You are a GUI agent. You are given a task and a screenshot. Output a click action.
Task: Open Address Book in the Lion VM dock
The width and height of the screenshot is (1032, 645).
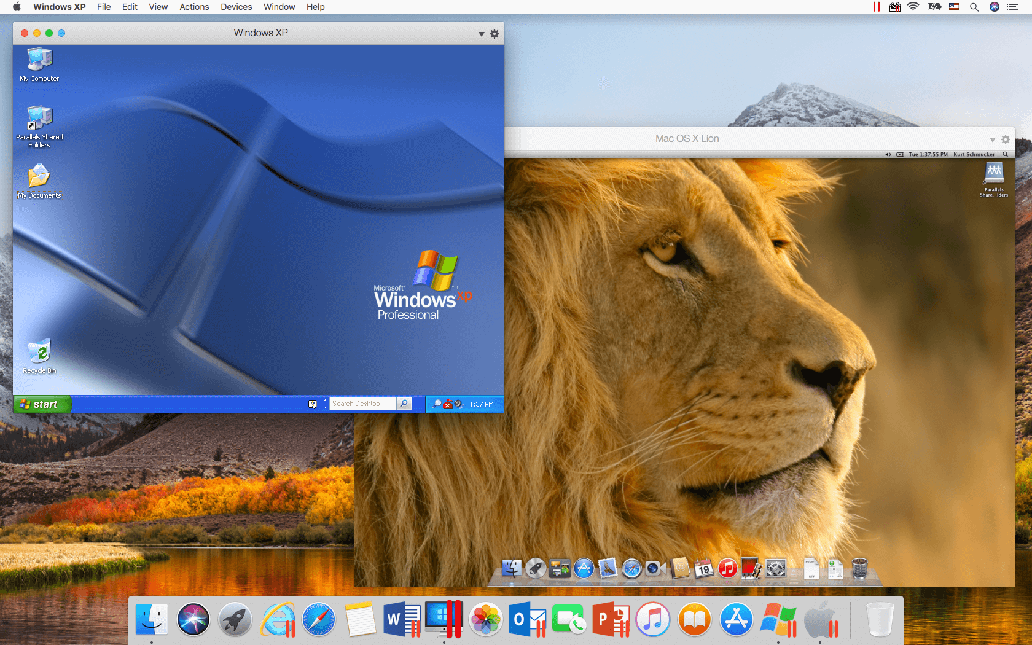click(x=679, y=568)
